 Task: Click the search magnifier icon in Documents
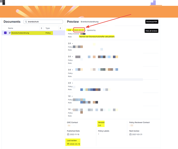point(26,22)
